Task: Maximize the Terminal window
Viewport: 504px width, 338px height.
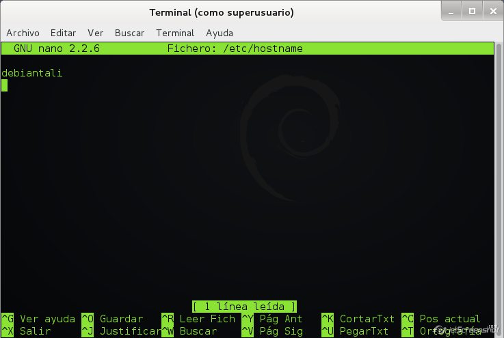Action: point(472,12)
